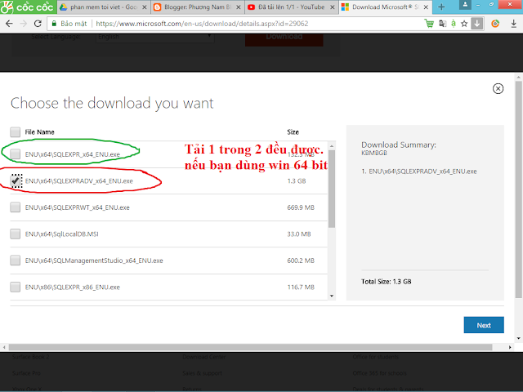Open the Select Language dropdown
This screenshot has width=523, height=392.
tap(155, 38)
